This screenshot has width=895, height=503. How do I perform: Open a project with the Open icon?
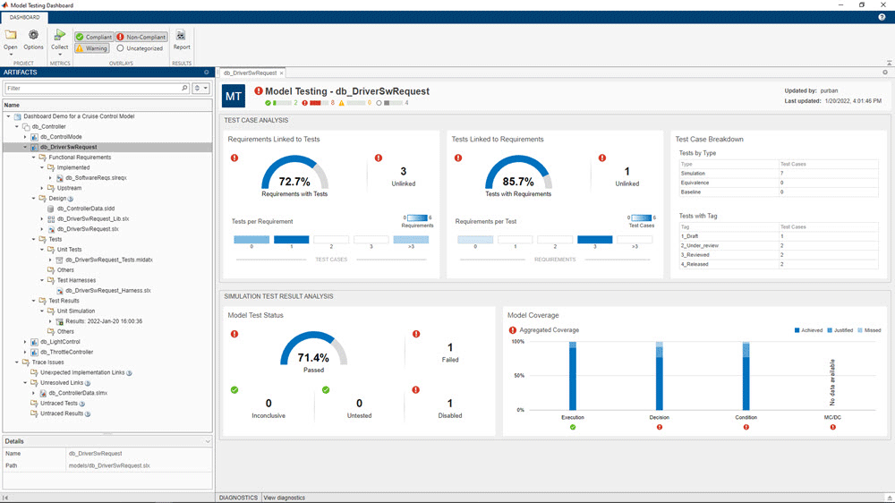click(11, 36)
